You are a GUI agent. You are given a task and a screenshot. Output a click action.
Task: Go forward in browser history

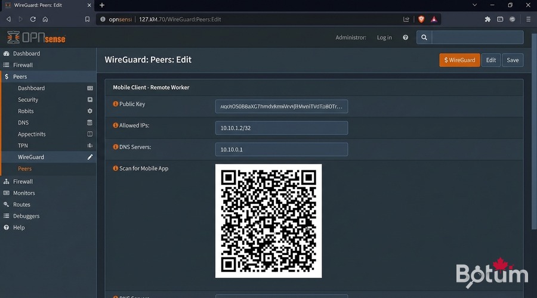click(x=20, y=20)
